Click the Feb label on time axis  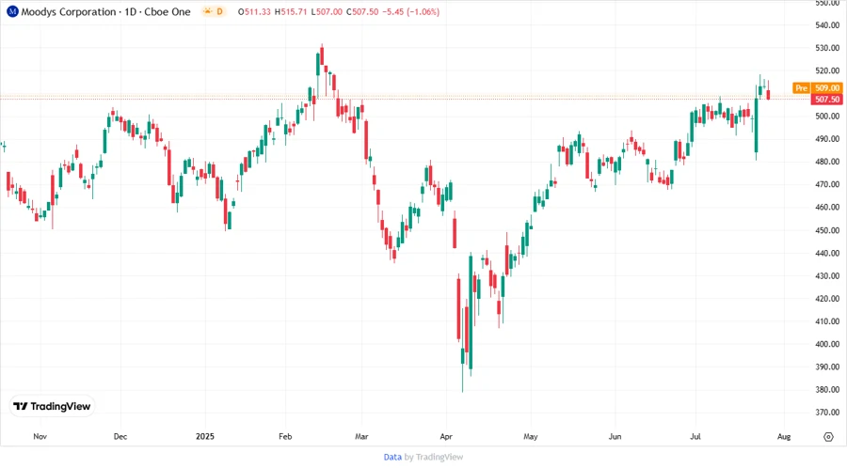(x=285, y=436)
